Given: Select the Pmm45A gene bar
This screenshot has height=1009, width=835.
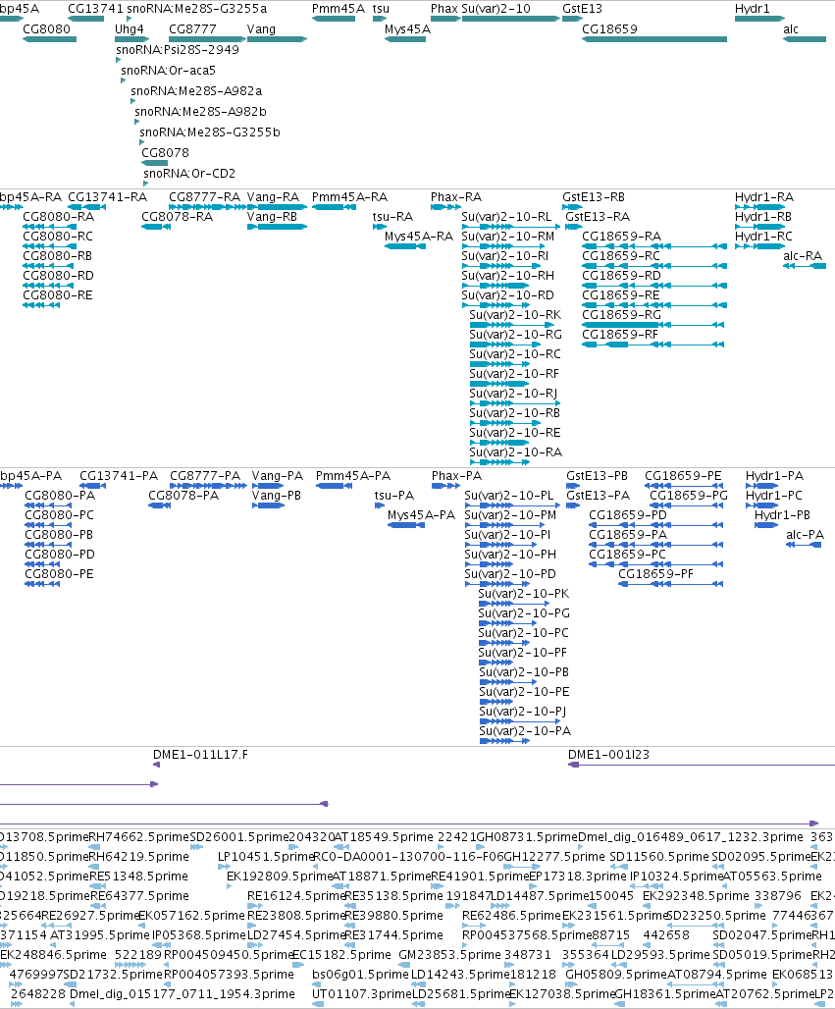Looking at the screenshot, I should point(334,19).
